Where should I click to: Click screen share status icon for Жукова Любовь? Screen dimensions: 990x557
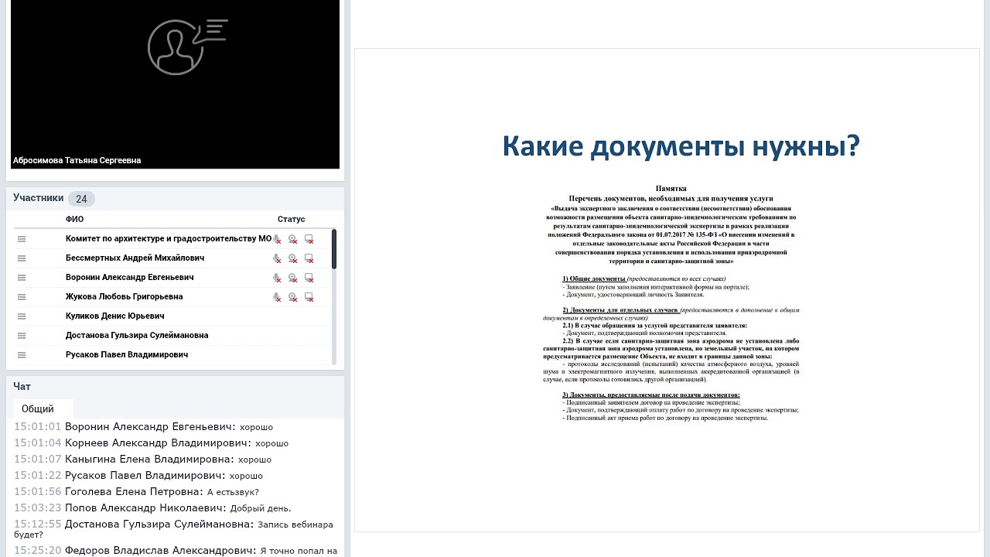click(309, 297)
